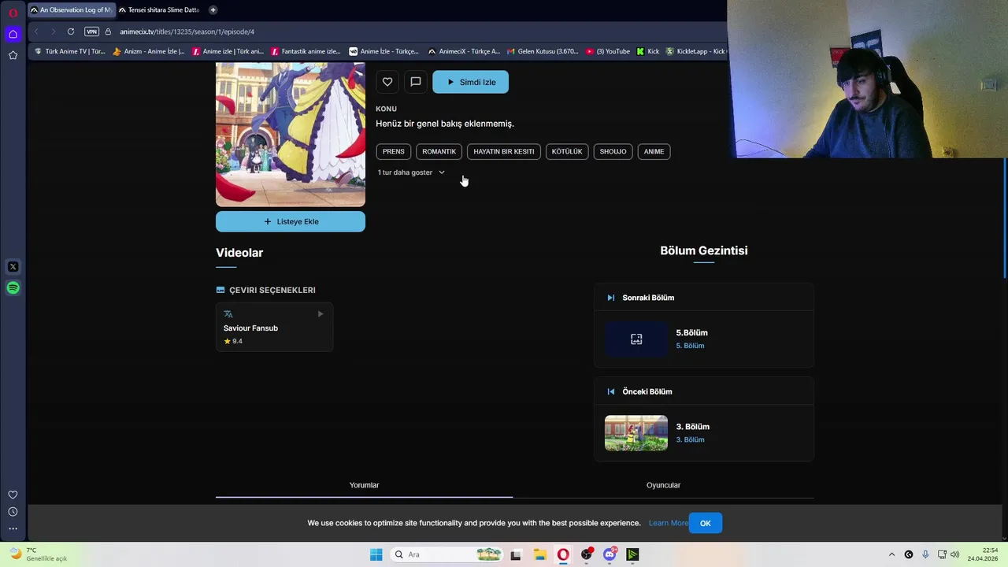Click the Opera logo menu icon
Screen dimensions: 1008x567
click(x=13, y=13)
